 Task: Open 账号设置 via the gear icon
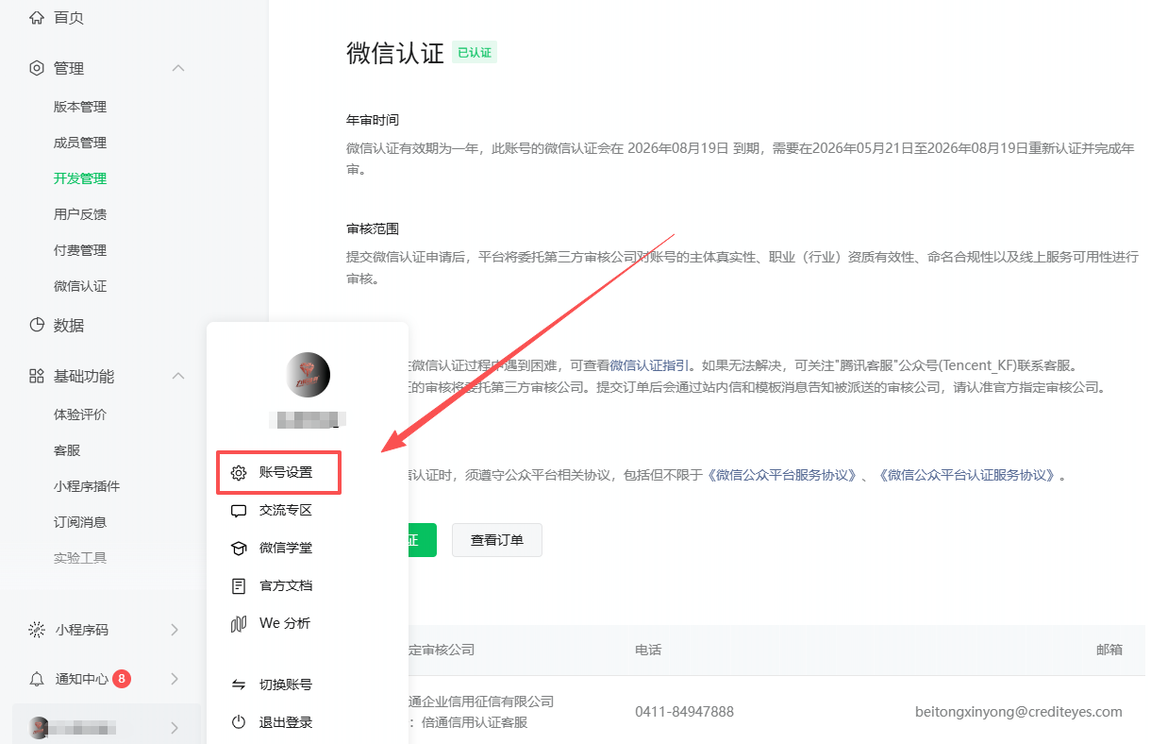[239, 472]
